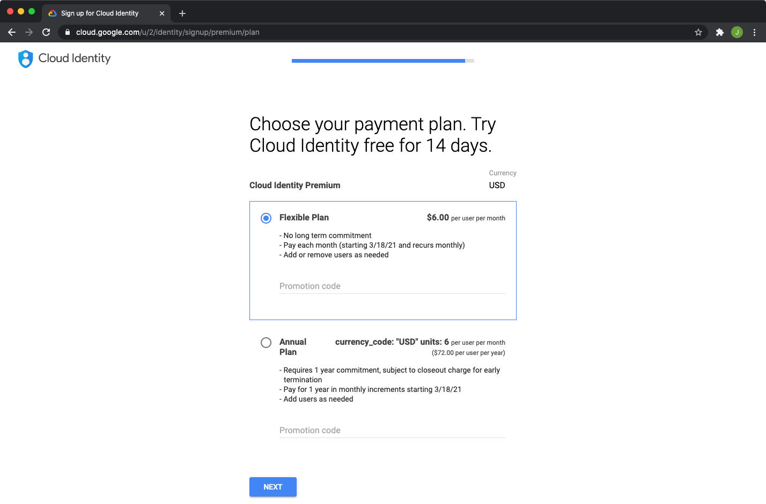Click the currency_code "USD" units text

[x=392, y=342]
